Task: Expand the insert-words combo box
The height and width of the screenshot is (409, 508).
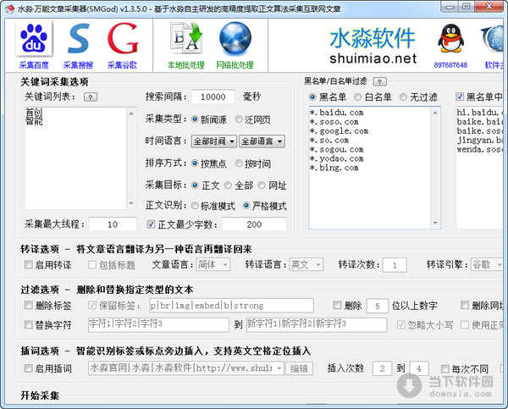Action: point(279,368)
